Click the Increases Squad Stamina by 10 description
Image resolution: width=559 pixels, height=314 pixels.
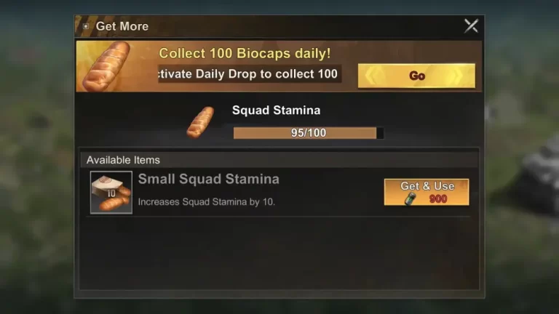click(207, 202)
